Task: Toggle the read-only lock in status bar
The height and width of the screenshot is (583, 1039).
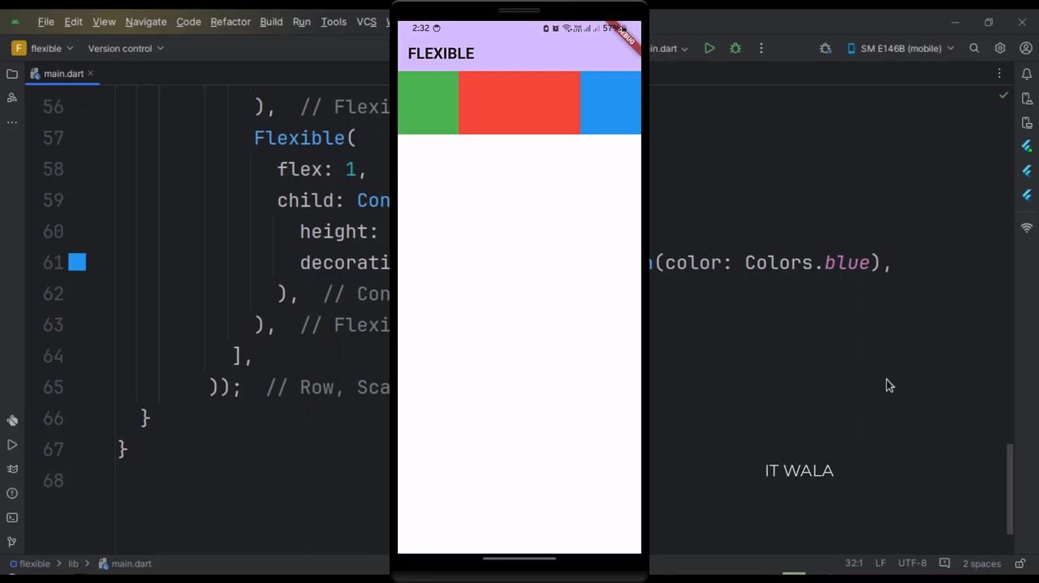Action: 1020,564
